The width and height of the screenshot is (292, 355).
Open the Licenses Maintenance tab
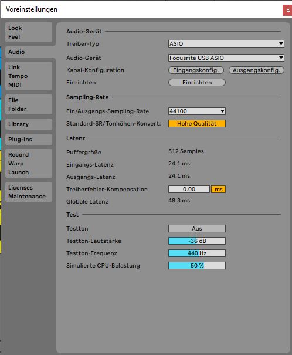(29, 192)
